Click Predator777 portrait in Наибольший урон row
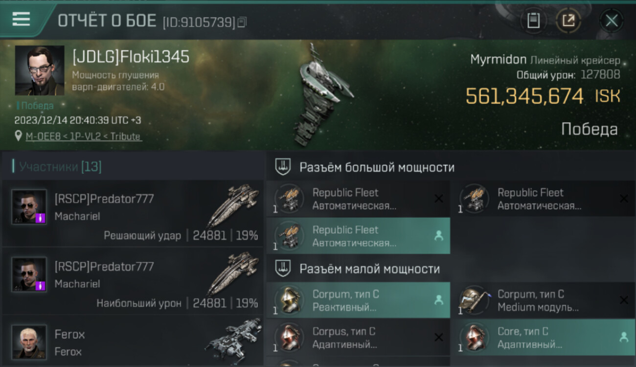Screen dimensions: 636x367 pos(29,274)
